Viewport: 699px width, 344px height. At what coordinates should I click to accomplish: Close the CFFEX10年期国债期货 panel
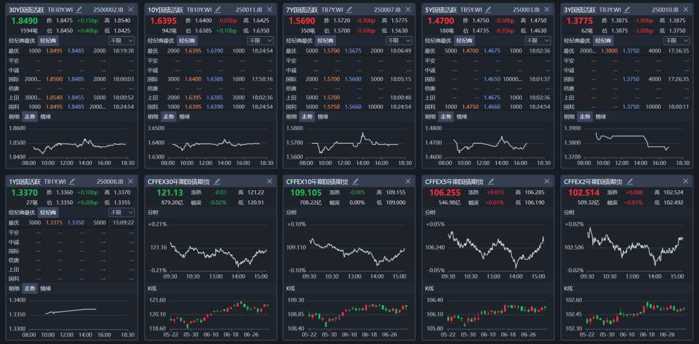click(408, 181)
